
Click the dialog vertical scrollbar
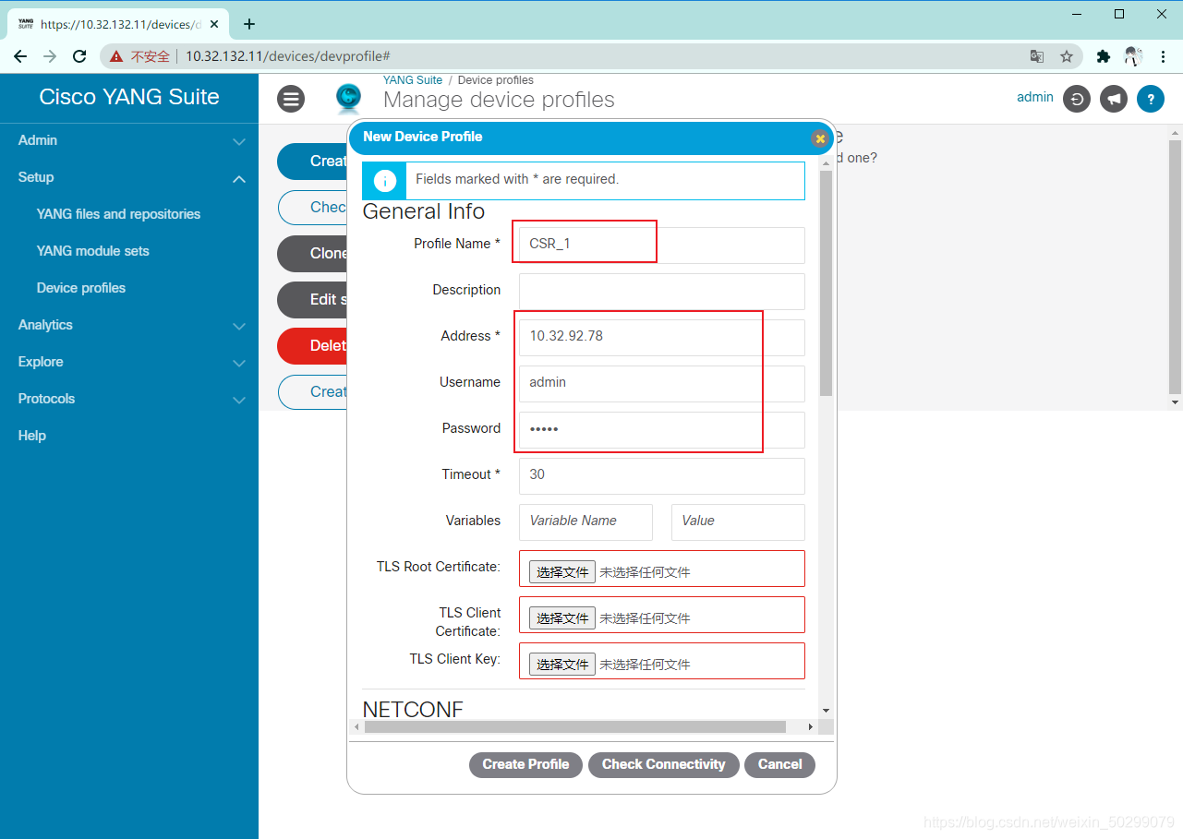[826, 283]
